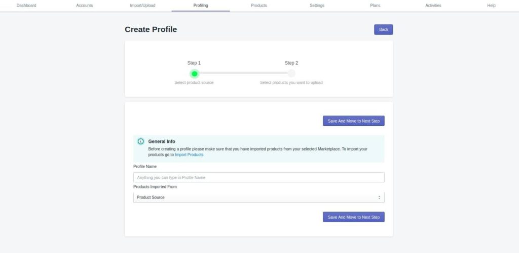Go to the Import/Upload tab

142,6
